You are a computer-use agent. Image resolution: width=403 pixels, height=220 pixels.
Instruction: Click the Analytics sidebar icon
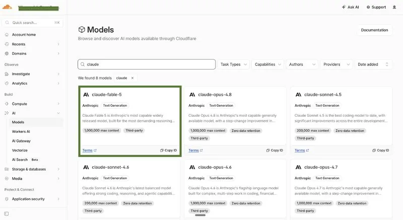tap(7, 84)
